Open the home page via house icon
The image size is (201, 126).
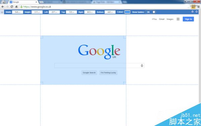(x=16, y=7)
